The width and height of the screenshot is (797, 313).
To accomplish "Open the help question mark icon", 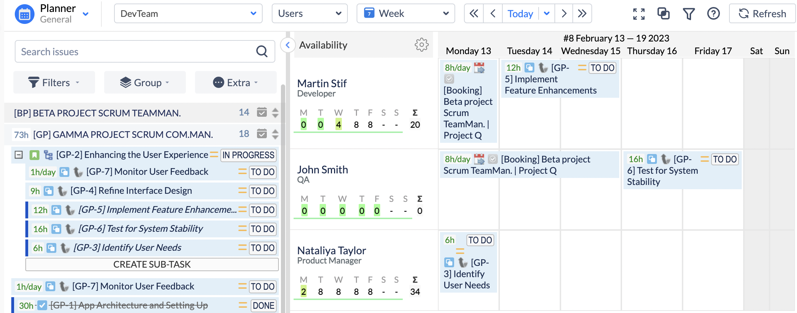I will [713, 14].
